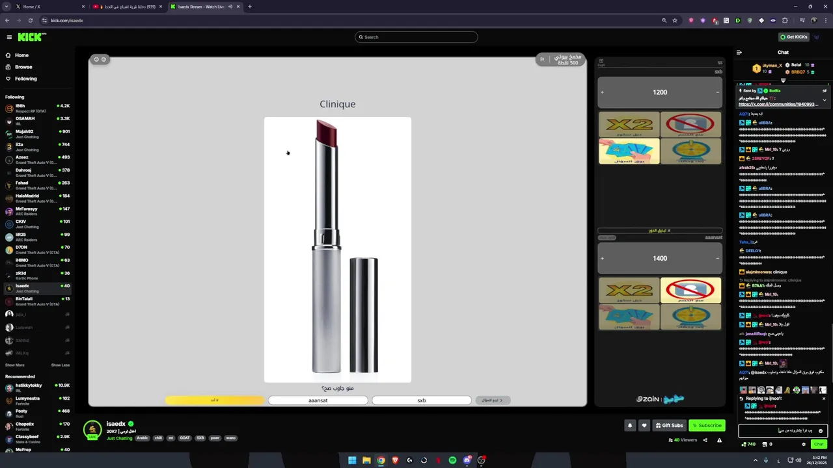Hide the pinned BotRix message
The image size is (833, 468).
click(824, 90)
